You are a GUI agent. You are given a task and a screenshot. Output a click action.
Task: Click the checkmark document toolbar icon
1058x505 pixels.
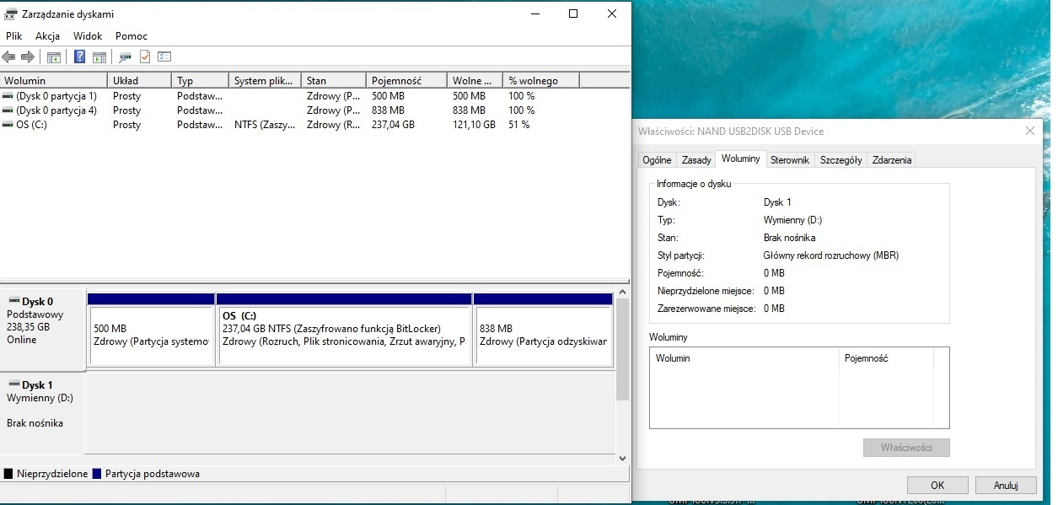click(145, 57)
